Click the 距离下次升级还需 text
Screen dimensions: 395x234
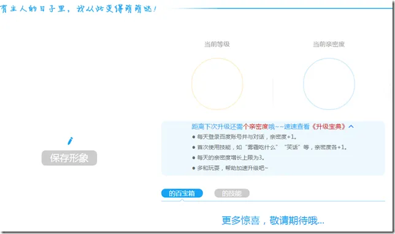pos(217,127)
